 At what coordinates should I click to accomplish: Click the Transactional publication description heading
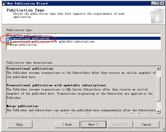[30, 69]
